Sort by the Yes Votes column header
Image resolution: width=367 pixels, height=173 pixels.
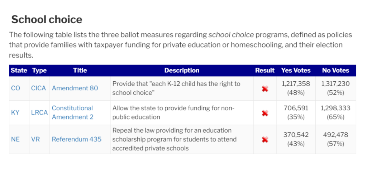coord(296,71)
